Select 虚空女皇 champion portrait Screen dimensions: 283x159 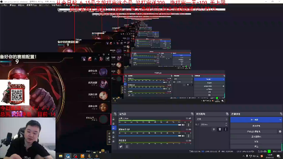103,72
